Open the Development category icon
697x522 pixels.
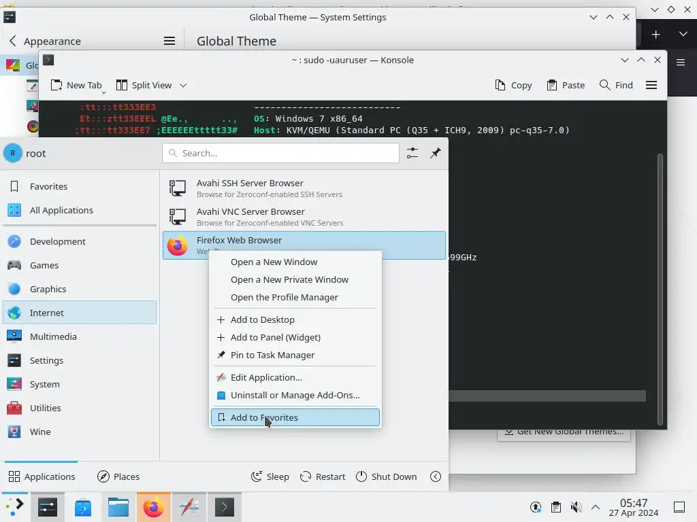pyautogui.click(x=14, y=241)
